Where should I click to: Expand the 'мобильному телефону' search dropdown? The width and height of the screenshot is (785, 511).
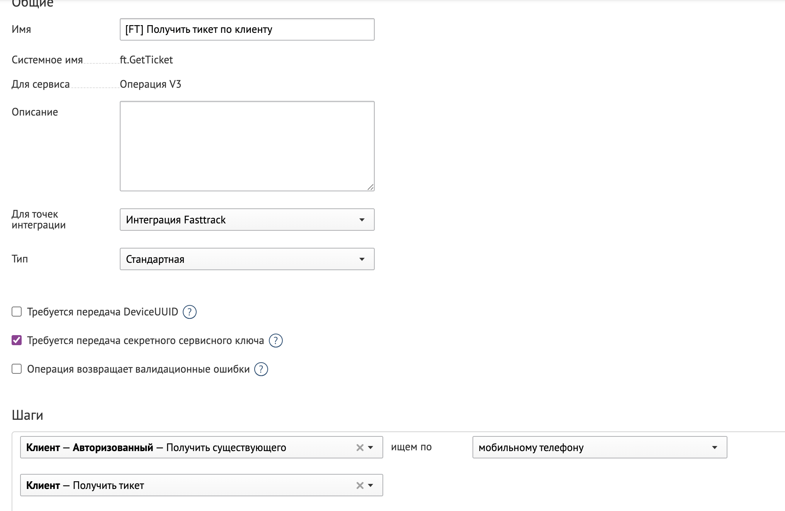point(599,447)
